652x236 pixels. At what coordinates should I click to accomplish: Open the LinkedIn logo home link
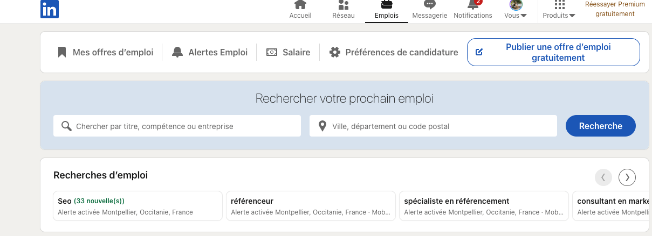(50, 9)
